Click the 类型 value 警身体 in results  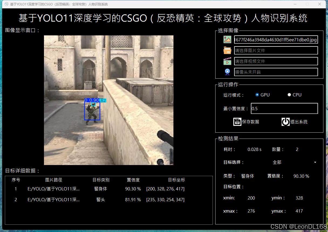coord(248,176)
